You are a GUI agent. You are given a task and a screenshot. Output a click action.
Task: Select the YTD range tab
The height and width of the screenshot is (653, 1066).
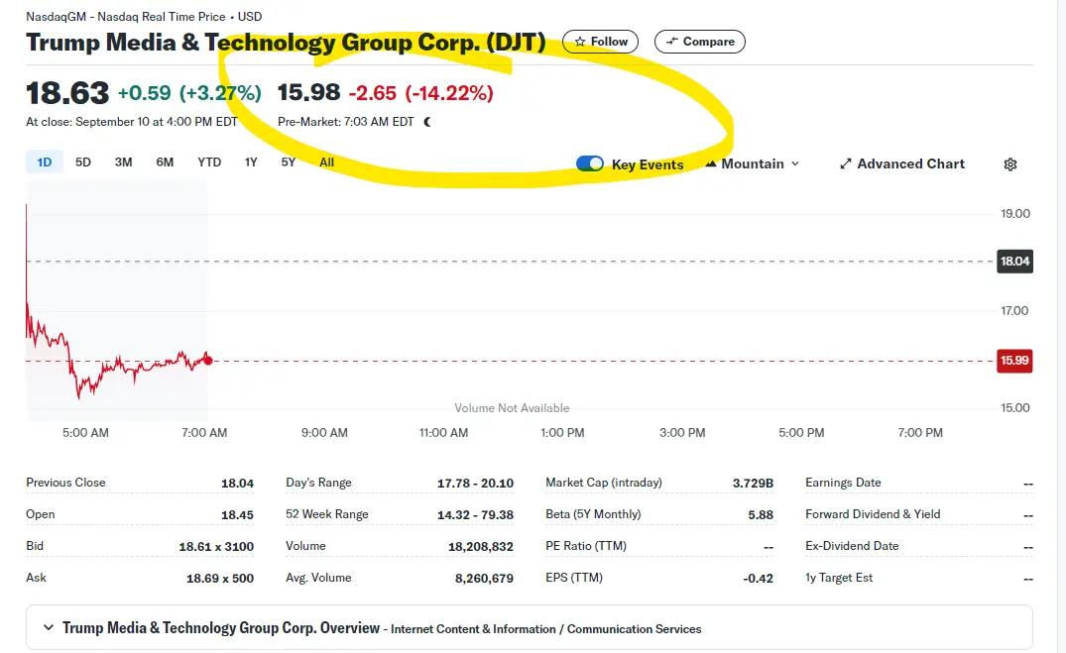pyautogui.click(x=209, y=162)
